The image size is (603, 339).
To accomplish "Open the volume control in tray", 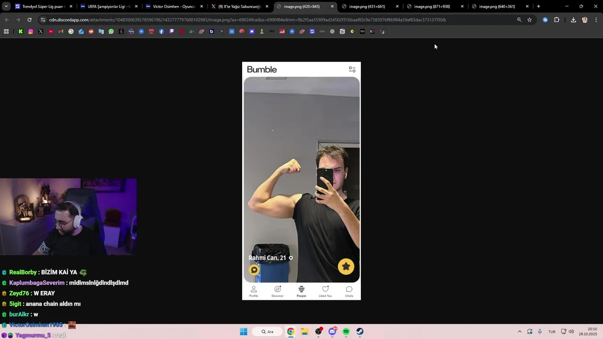I will (571, 331).
